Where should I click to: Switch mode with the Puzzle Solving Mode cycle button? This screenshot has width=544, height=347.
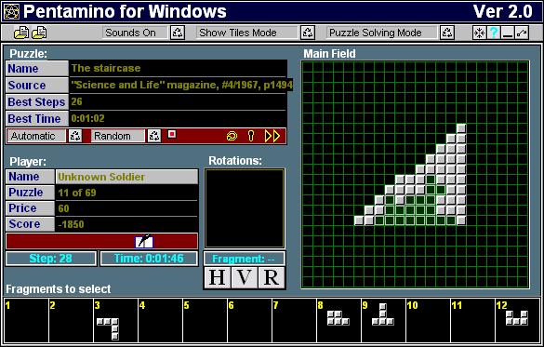(x=447, y=33)
